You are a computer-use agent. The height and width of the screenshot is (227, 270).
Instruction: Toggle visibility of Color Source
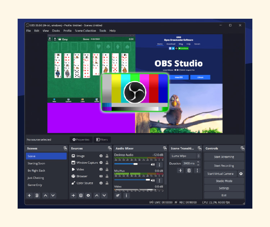[x=101, y=183]
